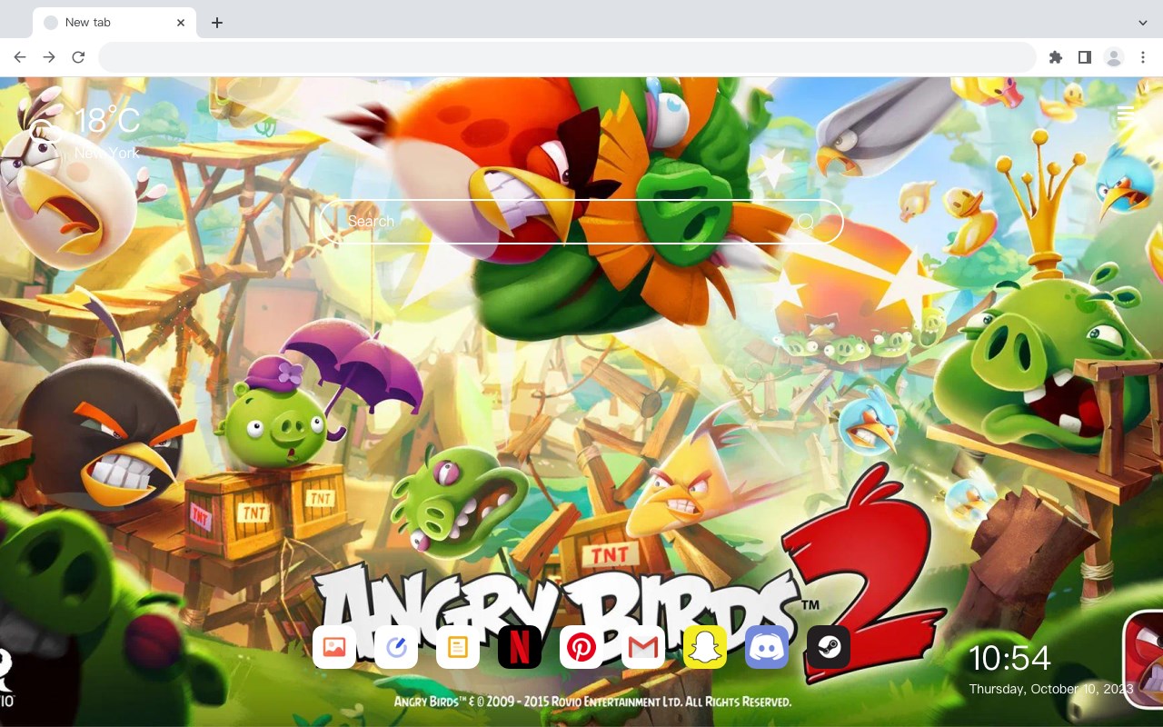Go forward to the next page

pyautogui.click(x=49, y=57)
